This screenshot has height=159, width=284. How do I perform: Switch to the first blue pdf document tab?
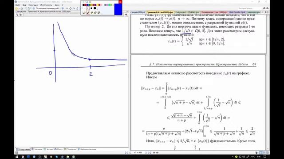138,12
